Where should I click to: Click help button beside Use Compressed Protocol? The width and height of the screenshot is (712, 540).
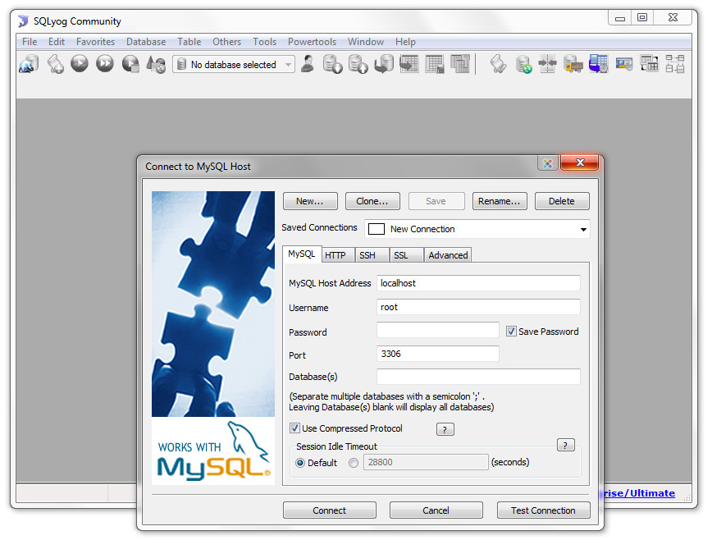click(x=445, y=429)
